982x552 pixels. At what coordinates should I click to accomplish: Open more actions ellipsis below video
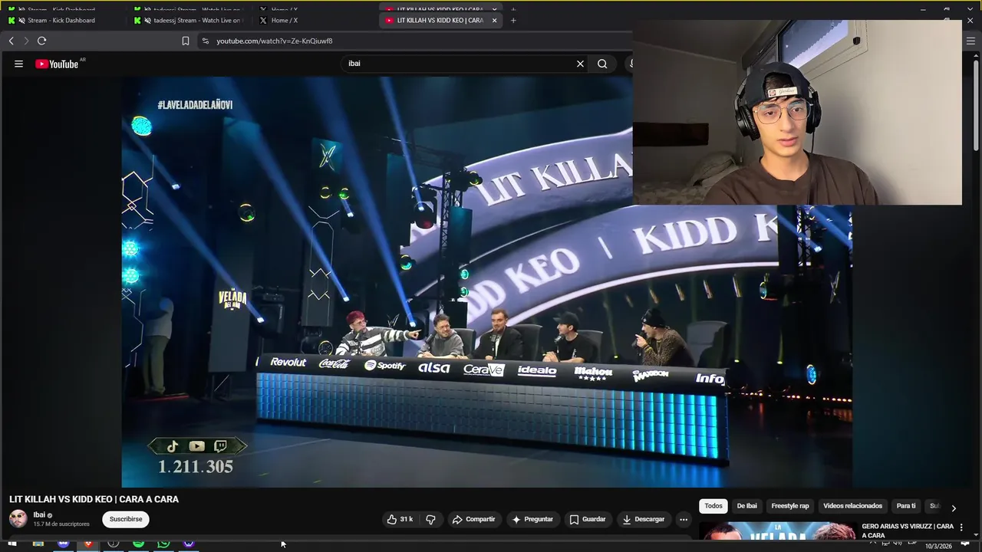point(684,519)
